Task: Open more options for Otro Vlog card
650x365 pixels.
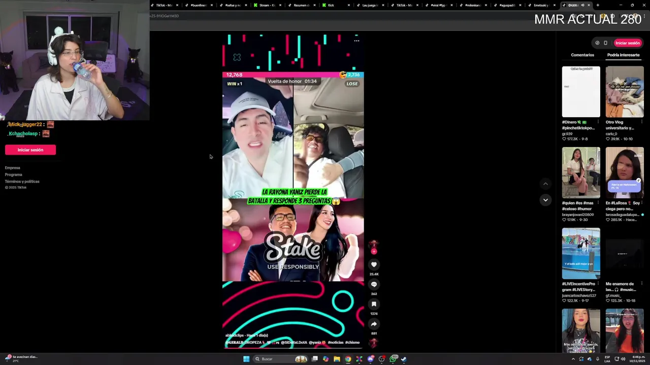Action: 641,122
